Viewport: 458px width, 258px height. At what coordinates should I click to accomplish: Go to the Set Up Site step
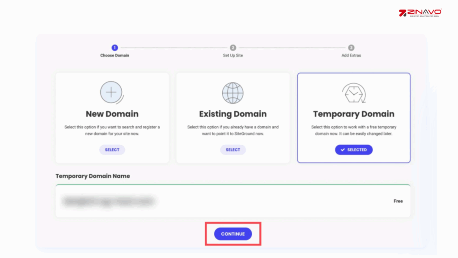click(233, 56)
